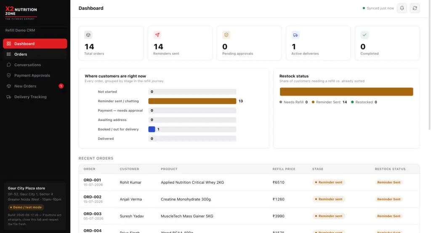431x233 pixels.
Task: Click the Completed checkmark icon
Action: coord(364,35)
